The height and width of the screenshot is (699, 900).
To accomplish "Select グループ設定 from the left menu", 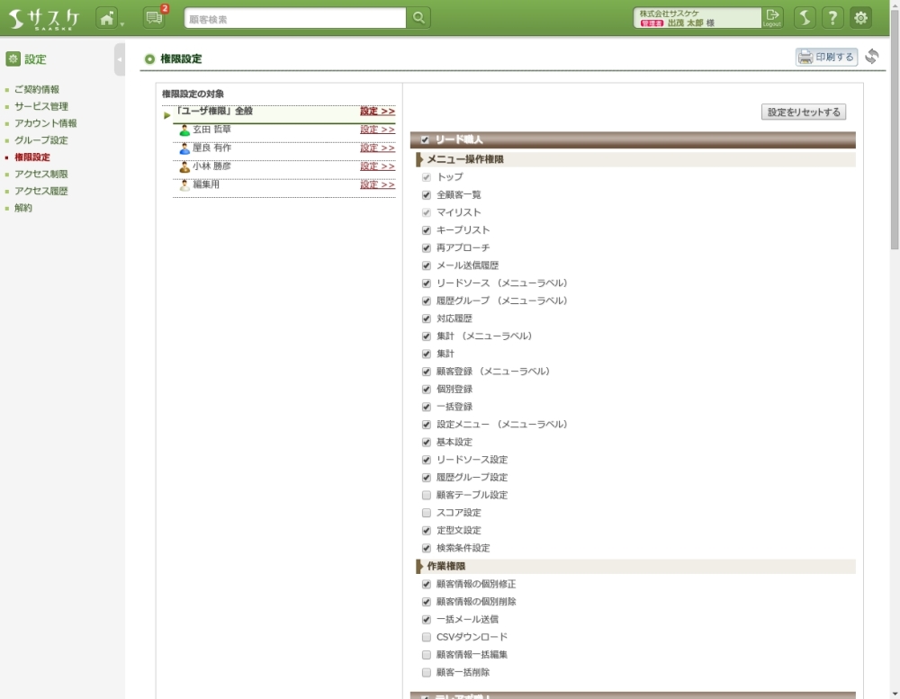I will point(40,140).
